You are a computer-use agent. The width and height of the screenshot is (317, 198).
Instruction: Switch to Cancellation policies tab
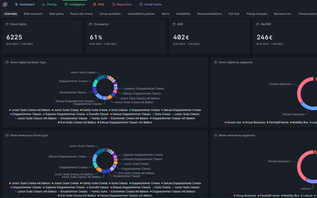(141, 14)
